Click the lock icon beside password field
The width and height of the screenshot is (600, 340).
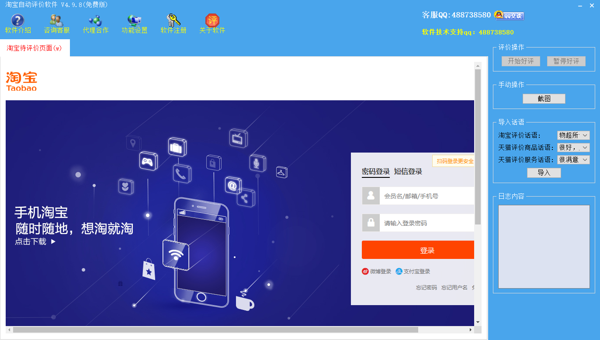371,223
